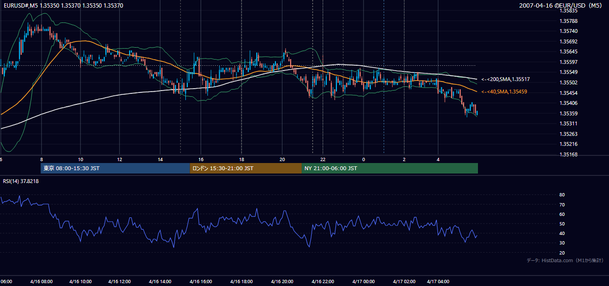Click the bottom time label 4/17 02:00

pyautogui.click(x=404, y=282)
